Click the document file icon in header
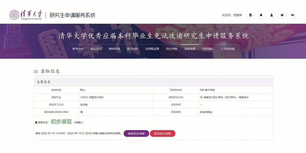306x153 pixels. click(x=250, y=15)
